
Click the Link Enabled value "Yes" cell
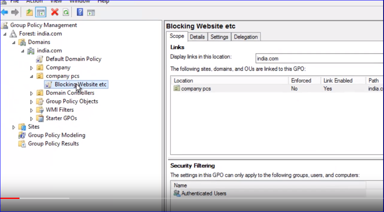pyautogui.click(x=328, y=88)
